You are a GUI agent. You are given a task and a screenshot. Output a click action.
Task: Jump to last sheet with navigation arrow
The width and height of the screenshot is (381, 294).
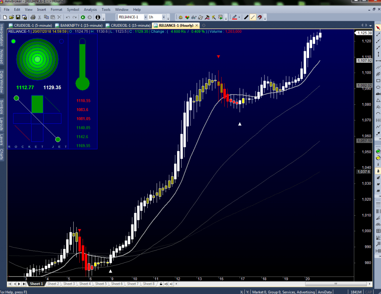coord(24,284)
